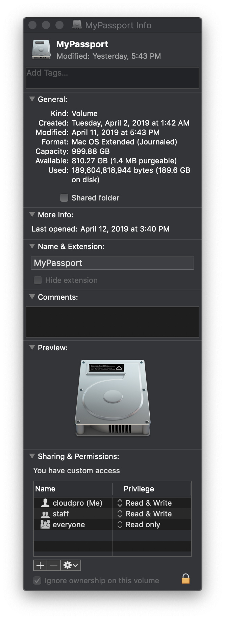Click the Kind value Volume
This screenshot has width=225, height=619.
coord(84,113)
